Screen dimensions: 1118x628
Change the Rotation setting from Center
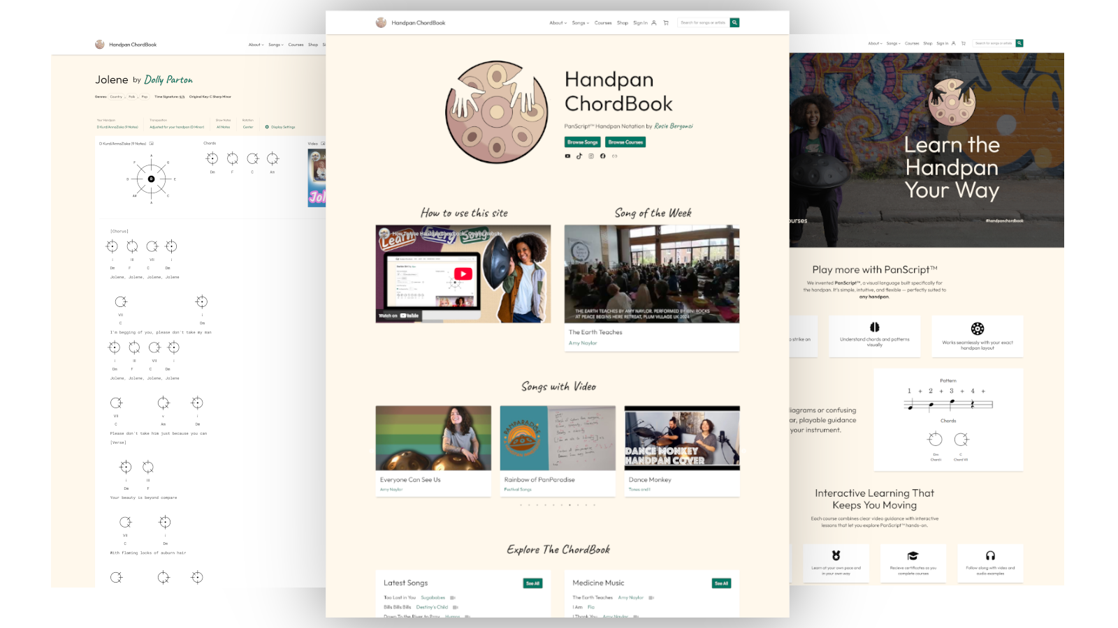248,126
